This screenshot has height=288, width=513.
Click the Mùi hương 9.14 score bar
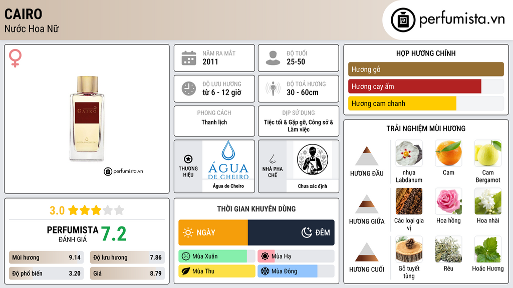(47, 257)
